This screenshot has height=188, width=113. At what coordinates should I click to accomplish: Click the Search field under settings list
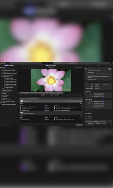12,125
